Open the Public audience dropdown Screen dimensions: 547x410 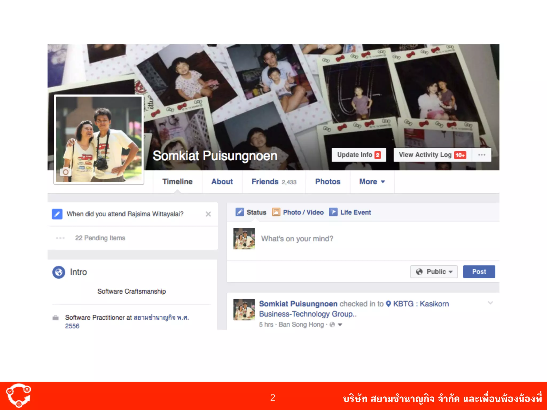click(x=434, y=272)
